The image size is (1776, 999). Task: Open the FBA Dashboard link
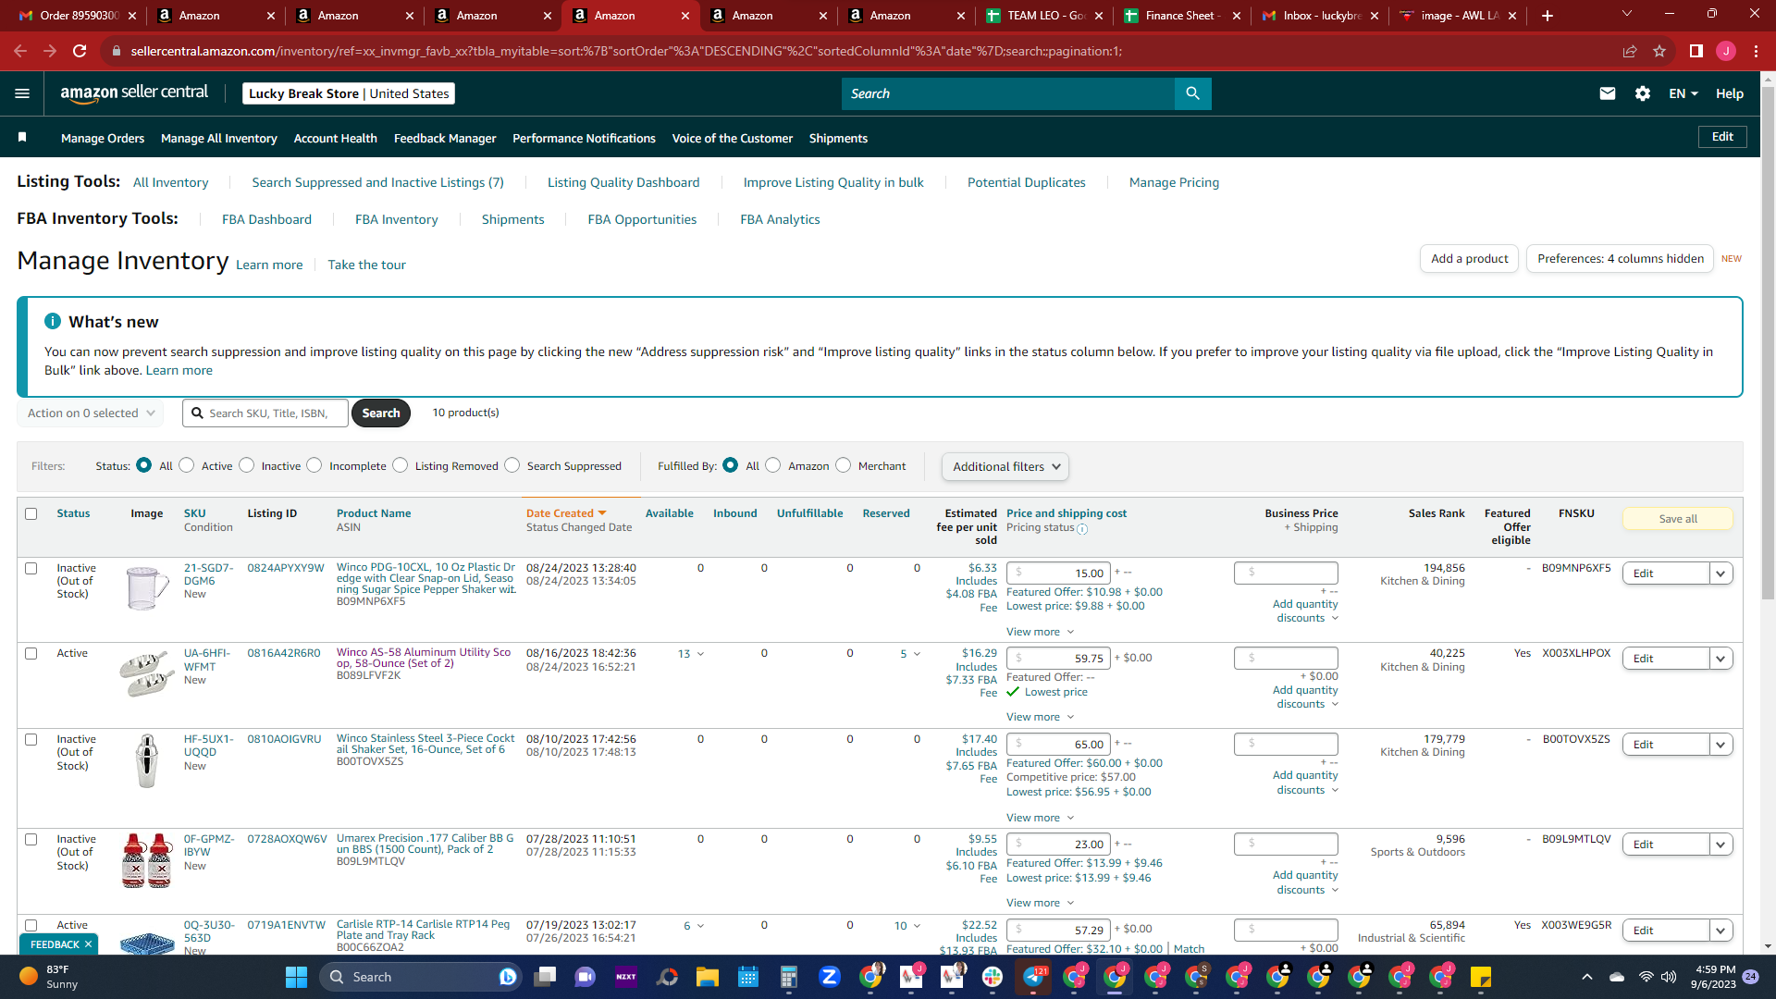tap(266, 219)
